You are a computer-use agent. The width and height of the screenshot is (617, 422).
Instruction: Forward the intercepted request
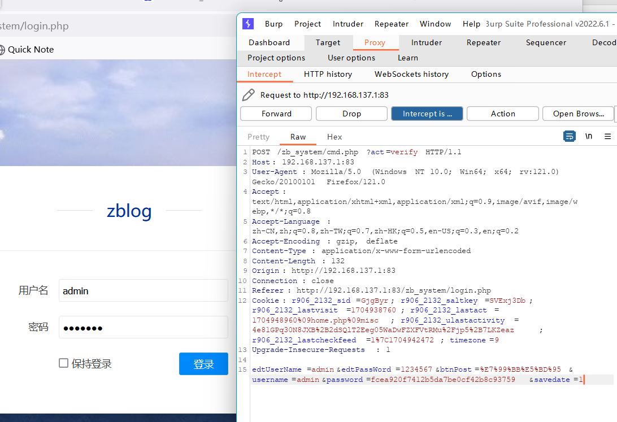[x=276, y=114]
